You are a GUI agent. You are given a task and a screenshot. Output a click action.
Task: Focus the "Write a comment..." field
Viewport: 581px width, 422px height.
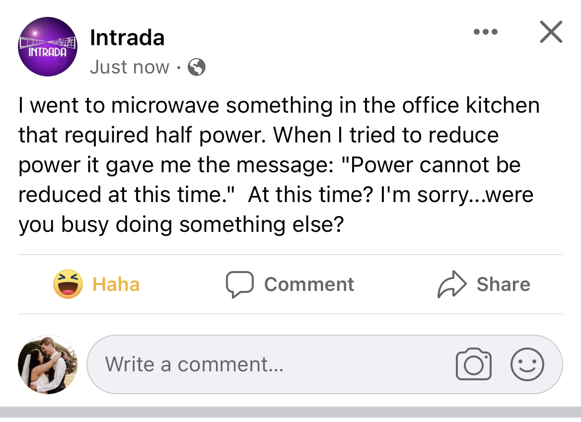268,365
